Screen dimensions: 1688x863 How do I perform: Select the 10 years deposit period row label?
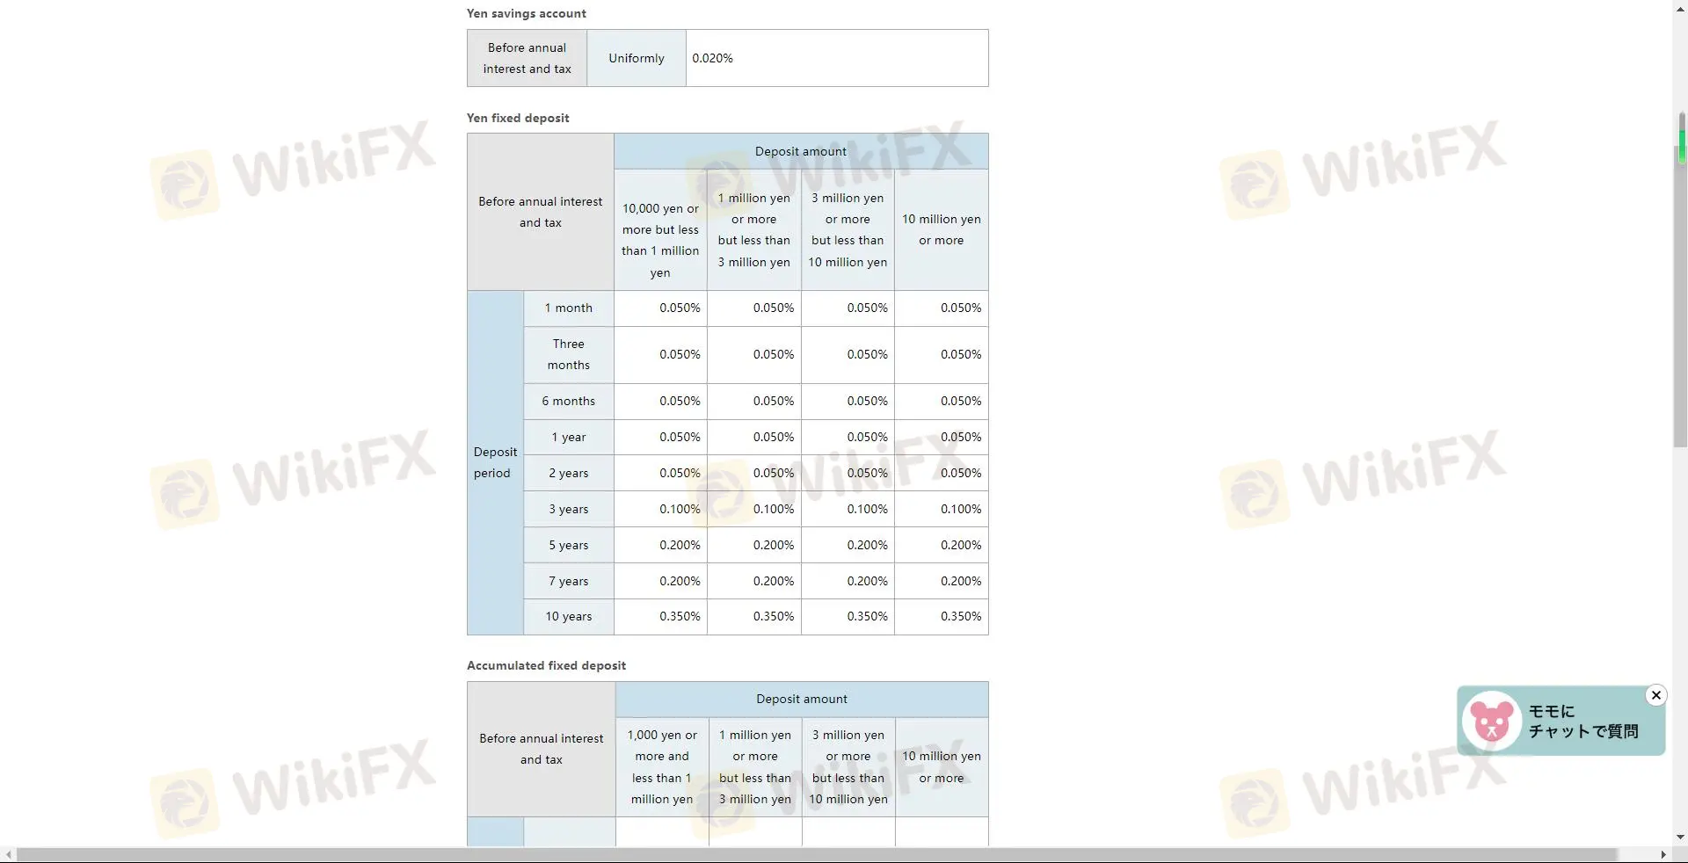[568, 616]
